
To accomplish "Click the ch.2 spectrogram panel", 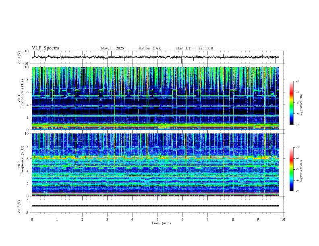I will point(155,165).
